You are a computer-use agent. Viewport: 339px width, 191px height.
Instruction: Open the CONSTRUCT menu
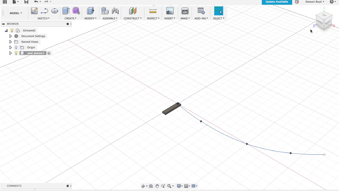(132, 18)
